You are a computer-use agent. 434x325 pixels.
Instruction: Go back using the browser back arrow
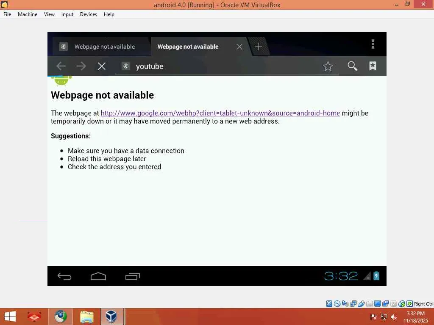(x=61, y=66)
